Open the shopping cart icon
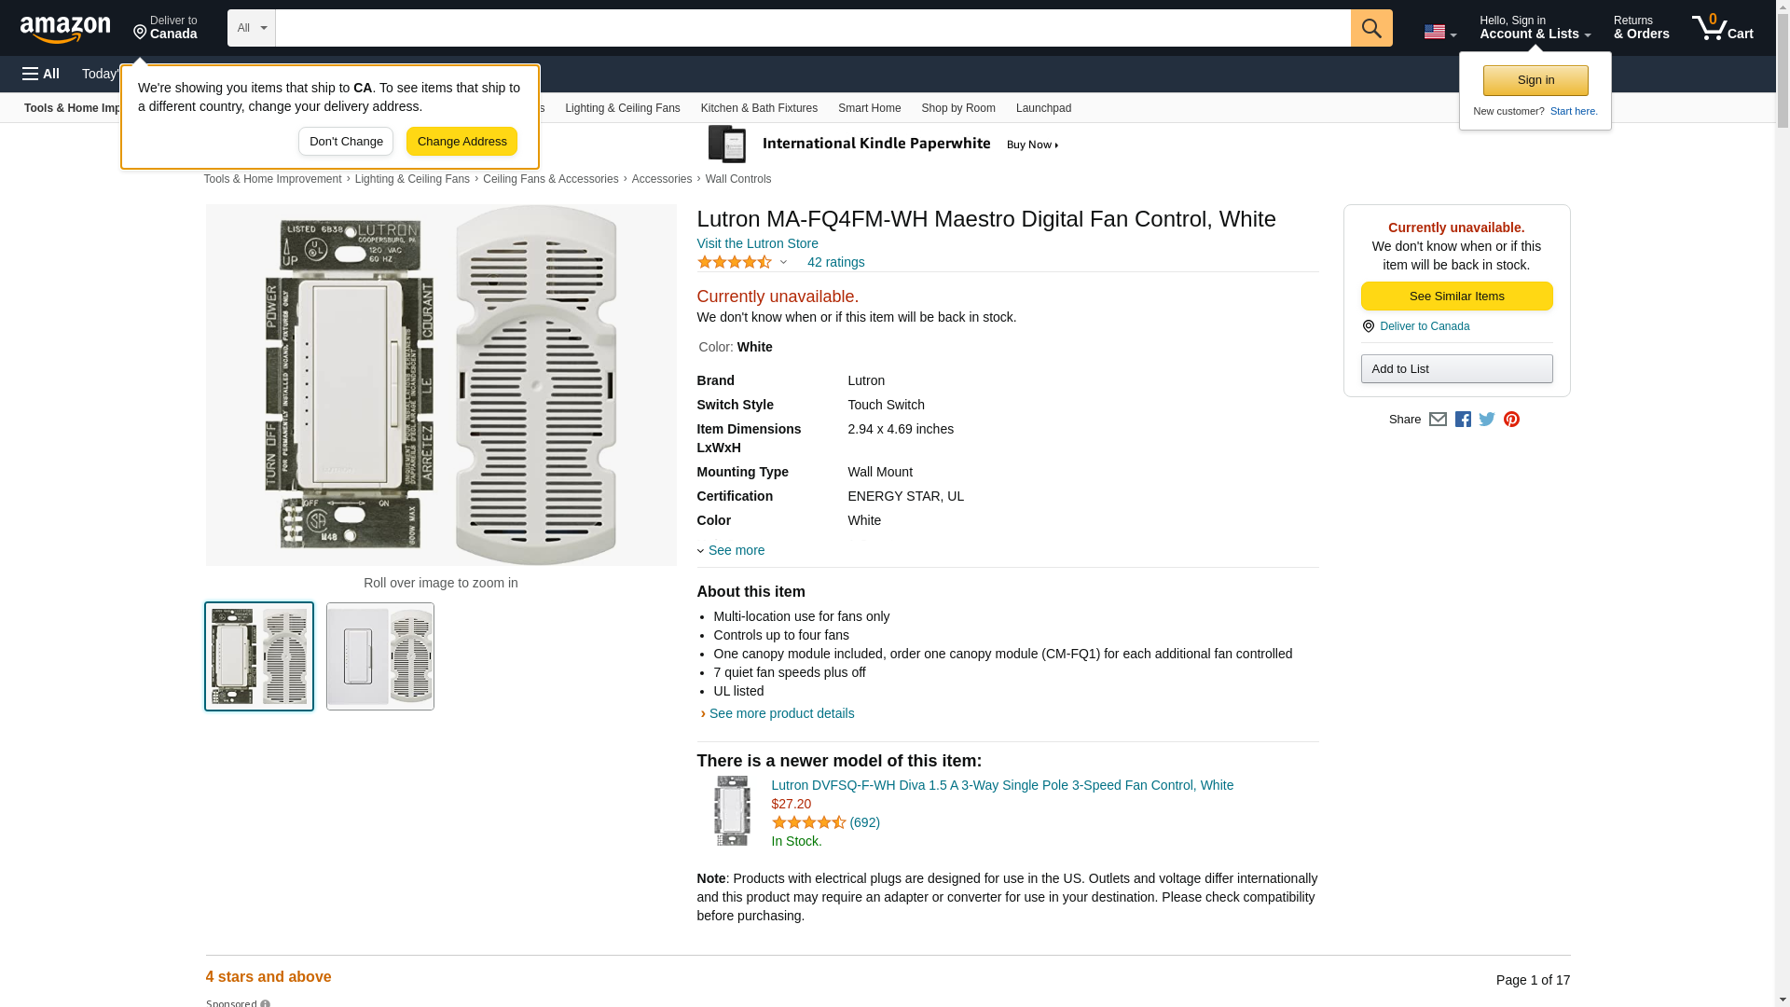 1722,28
